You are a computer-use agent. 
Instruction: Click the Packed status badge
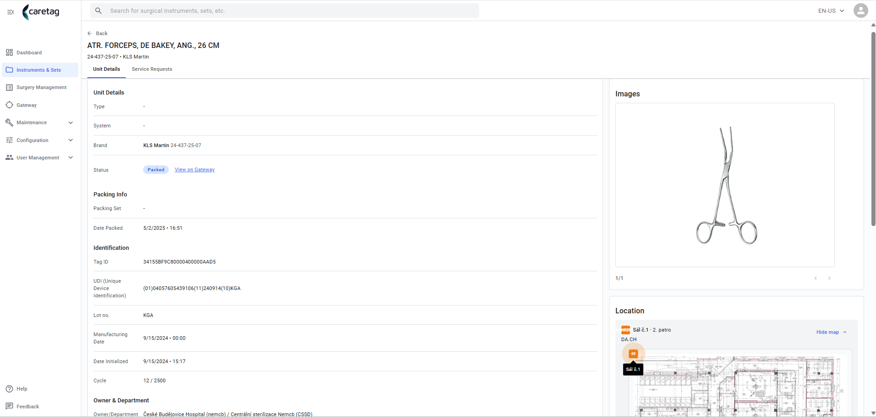tap(156, 169)
